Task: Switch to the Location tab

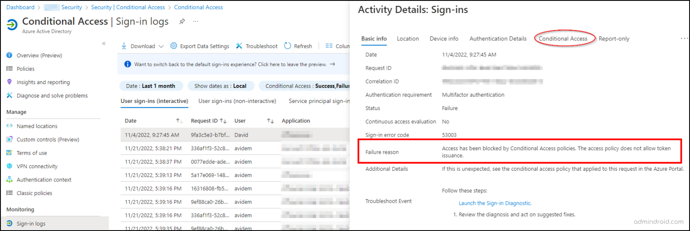Action: click(x=408, y=39)
